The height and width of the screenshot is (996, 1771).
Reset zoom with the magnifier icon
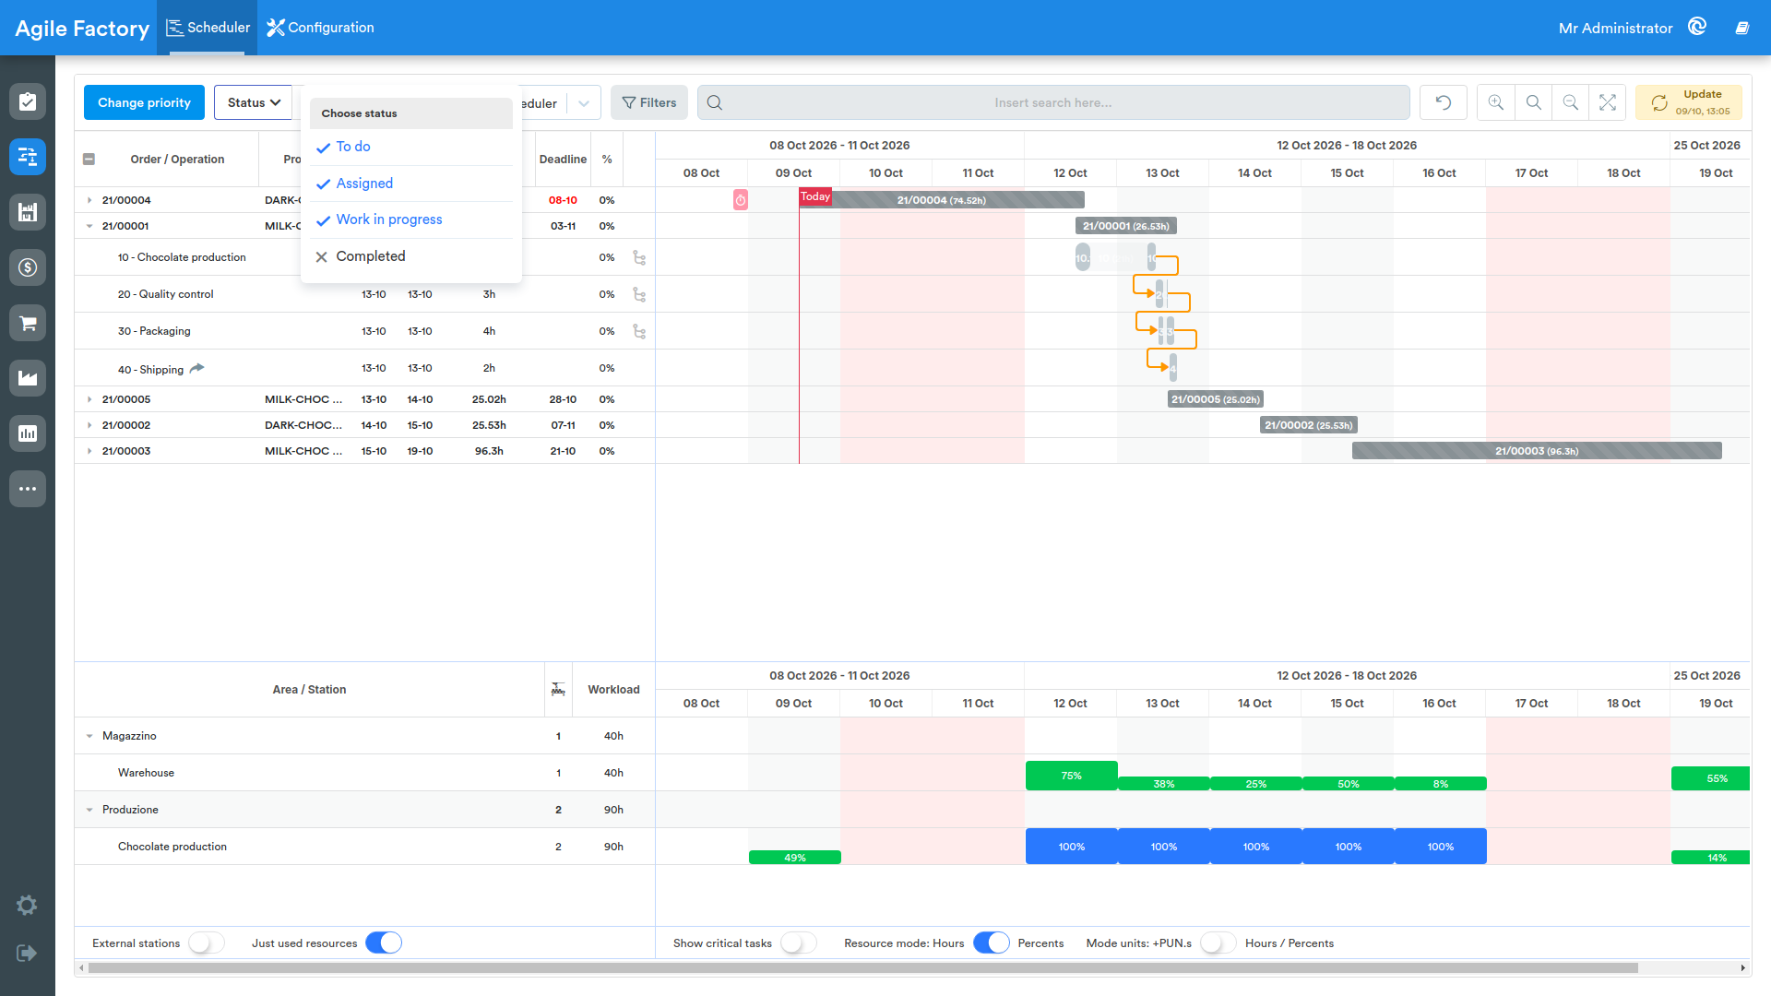[x=1533, y=102]
